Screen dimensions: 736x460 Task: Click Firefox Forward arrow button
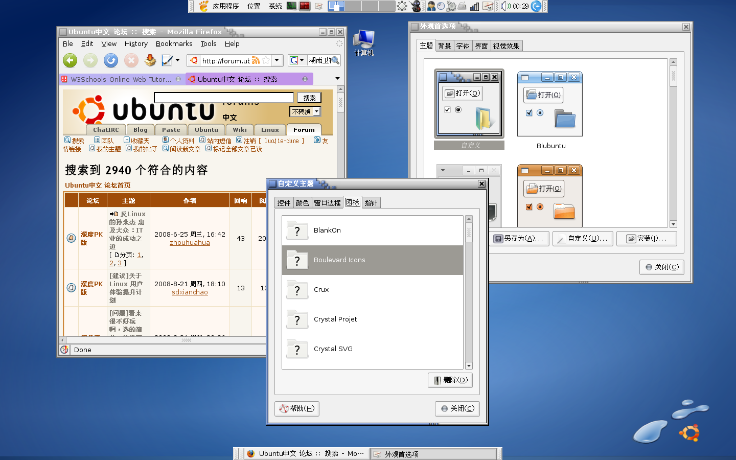90,60
